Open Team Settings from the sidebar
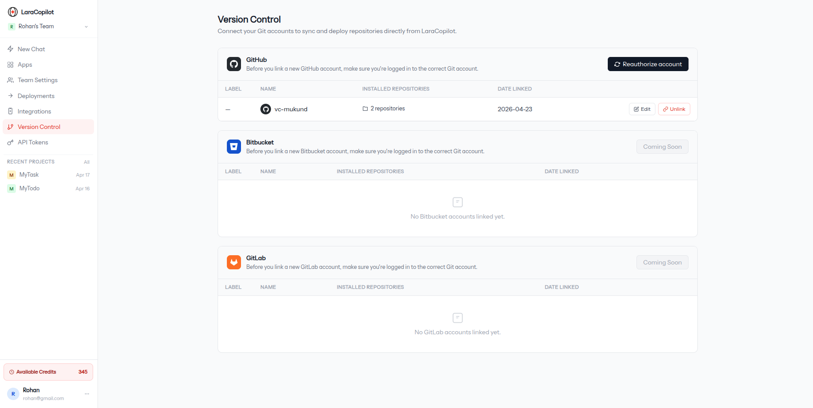813x408 pixels. click(x=11, y=80)
